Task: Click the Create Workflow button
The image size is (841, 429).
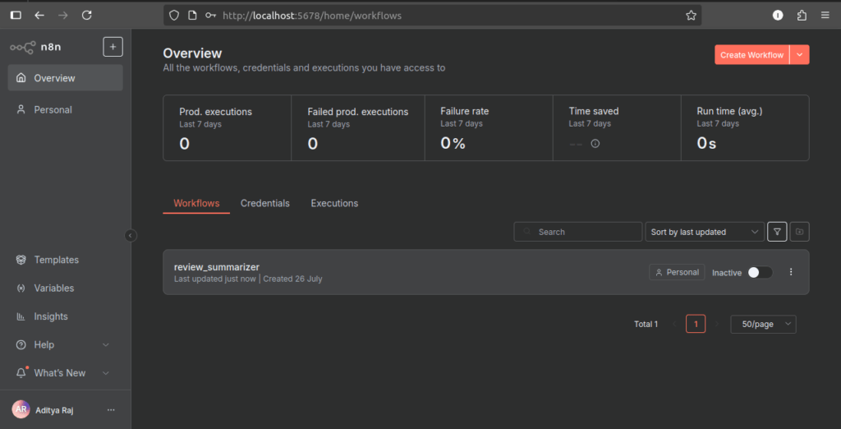Action: pyautogui.click(x=751, y=55)
